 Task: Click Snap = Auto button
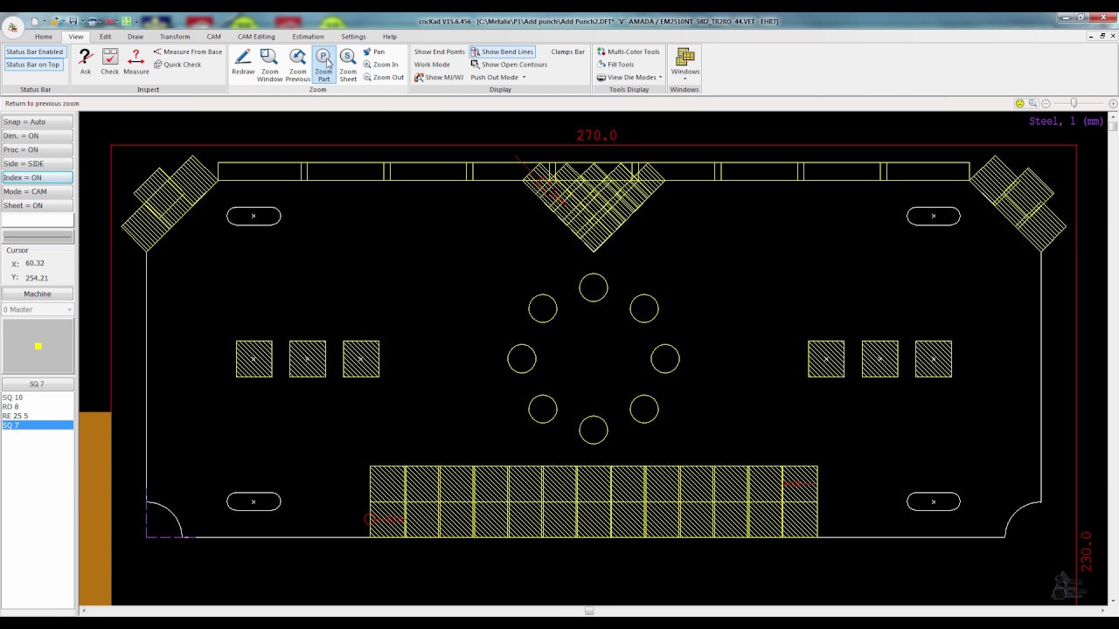[x=38, y=121]
